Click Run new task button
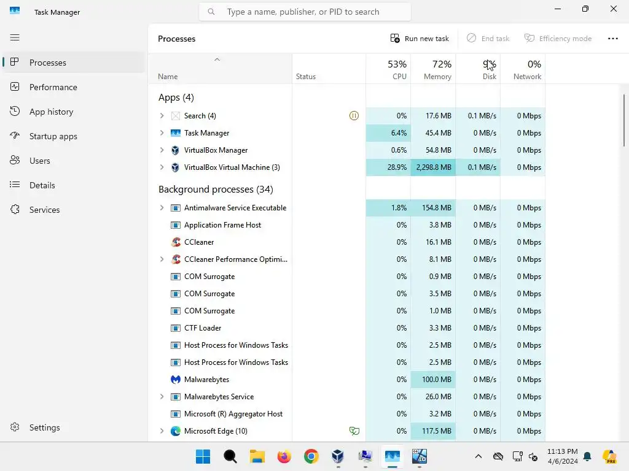The width and height of the screenshot is (629, 471). tap(420, 39)
